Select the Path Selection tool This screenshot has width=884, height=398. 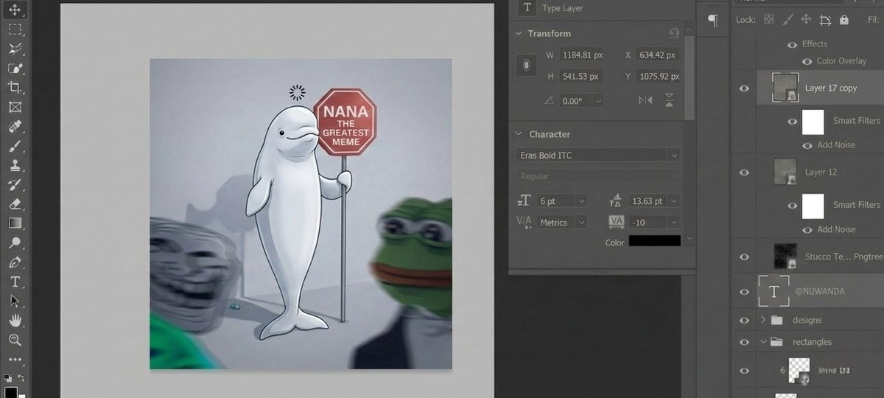(15, 300)
